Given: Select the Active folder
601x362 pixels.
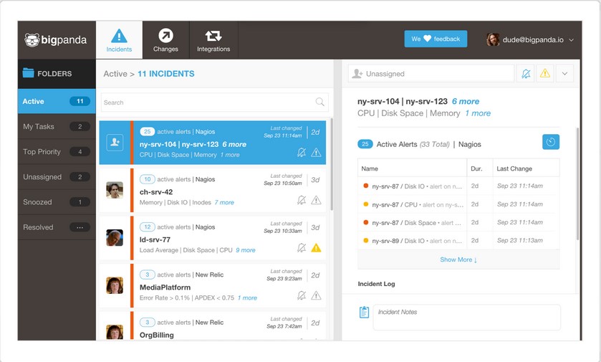Looking at the screenshot, I should 57,101.
